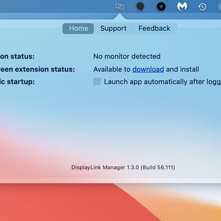Screen dimensions: 221x221
Task: Enable Launch app automatically checkbox
Action: click(x=97, y=82)
